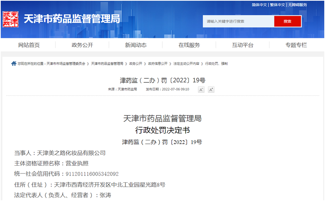Image resolution: width=325 pixels, height=201 pixels.
Task: Click 发布日期 2022-07-06 09:10 text
Action: [168, 89]
